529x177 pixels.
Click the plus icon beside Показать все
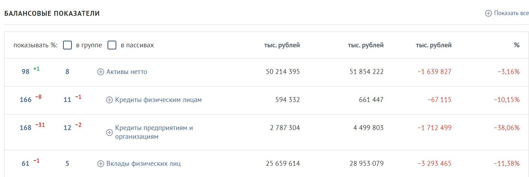tap(488, 13)
